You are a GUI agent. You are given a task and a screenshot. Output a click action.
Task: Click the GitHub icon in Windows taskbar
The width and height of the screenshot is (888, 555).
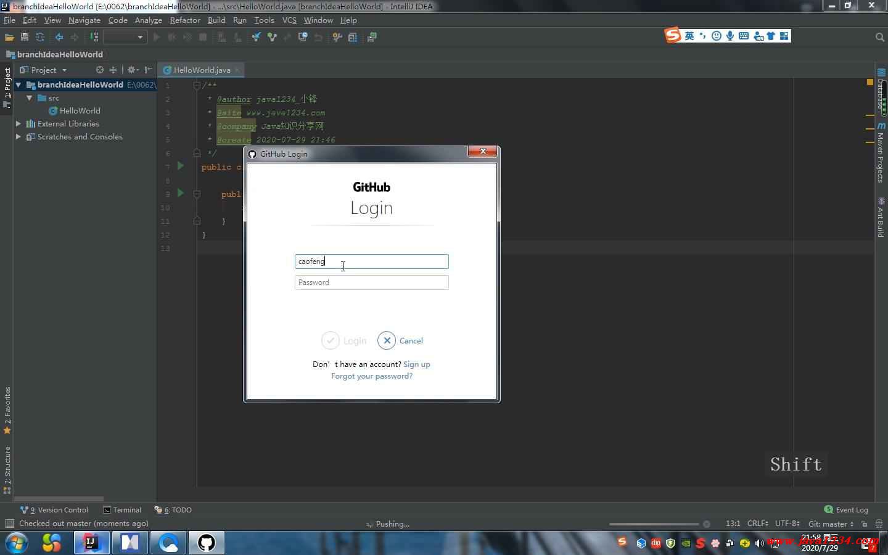tap(206, 543)
